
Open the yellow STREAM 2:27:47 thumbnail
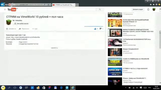[115, 62]
